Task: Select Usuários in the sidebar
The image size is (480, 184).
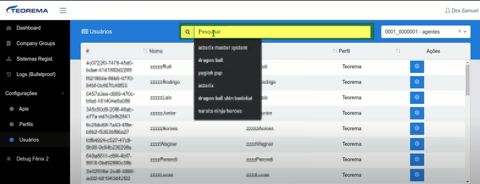Action: click(x=29, y=140)
